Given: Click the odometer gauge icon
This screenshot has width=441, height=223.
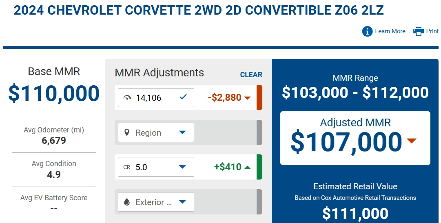Looking at the screenshot, I should point(127,97).
